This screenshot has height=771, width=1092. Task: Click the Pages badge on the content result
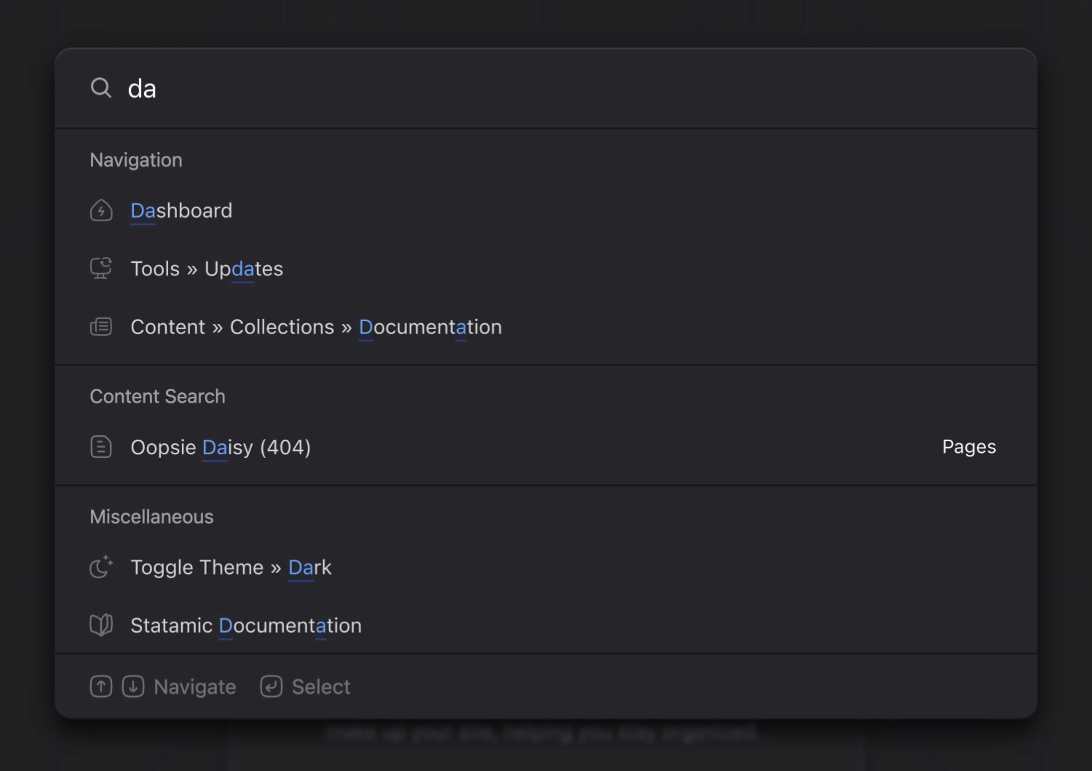[x=968, y=447]
